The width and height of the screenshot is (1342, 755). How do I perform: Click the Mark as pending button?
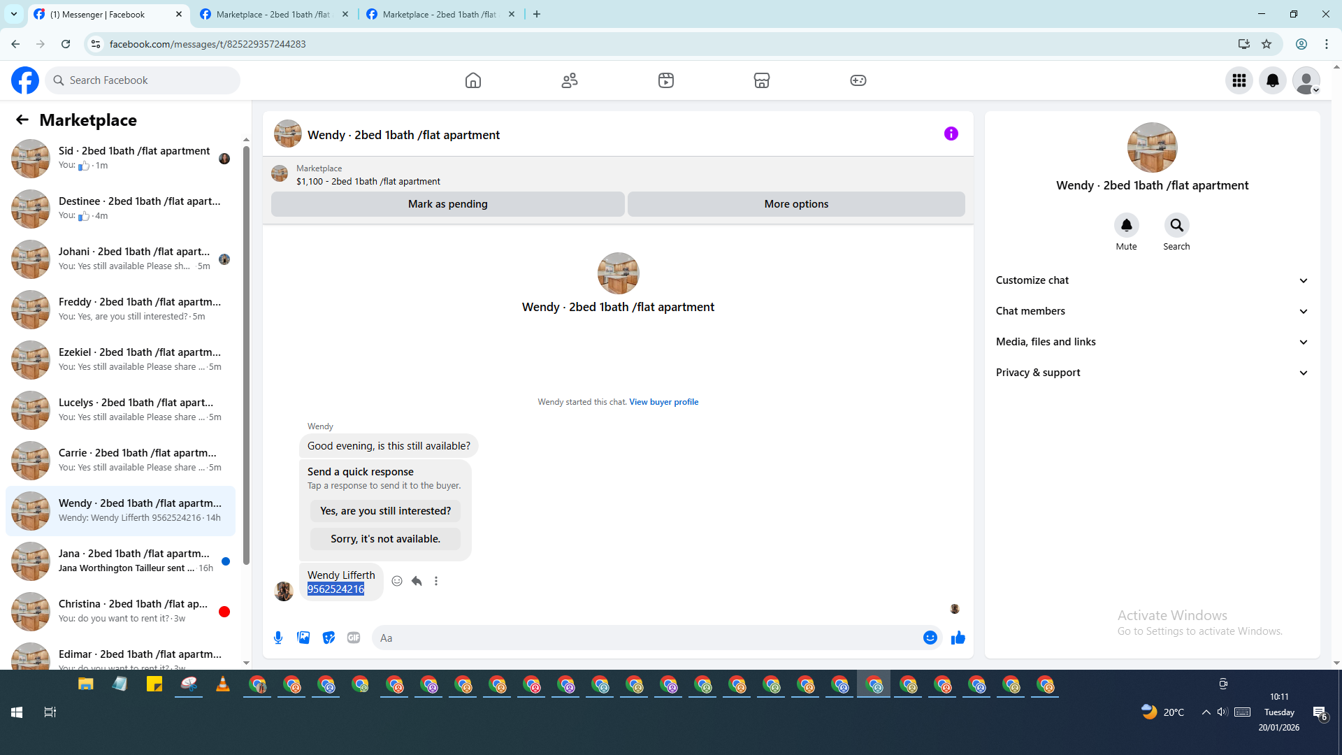(448, 204)
